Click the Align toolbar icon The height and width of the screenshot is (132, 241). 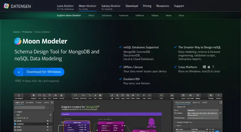pyautogui.click(x=144, y=95)
